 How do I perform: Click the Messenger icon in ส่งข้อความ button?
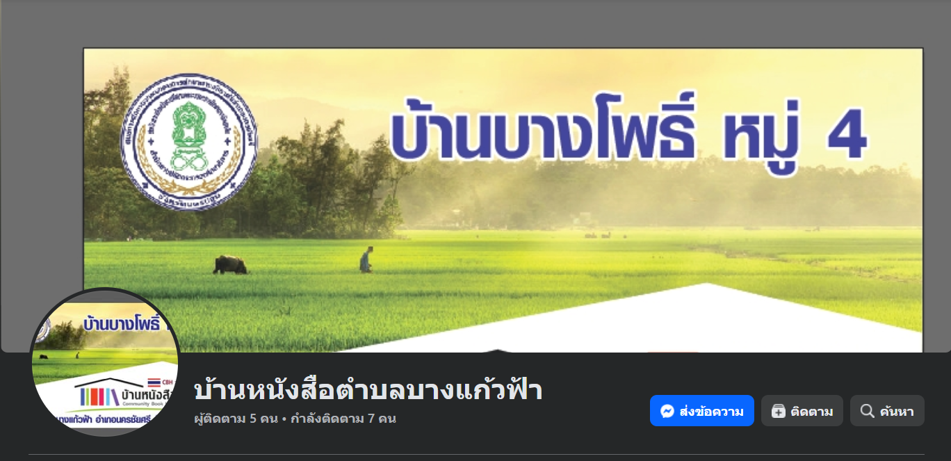(667, 411)
